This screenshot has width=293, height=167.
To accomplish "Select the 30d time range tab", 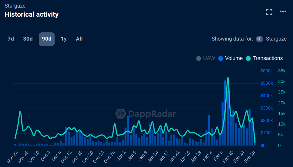I will [28, 39].
